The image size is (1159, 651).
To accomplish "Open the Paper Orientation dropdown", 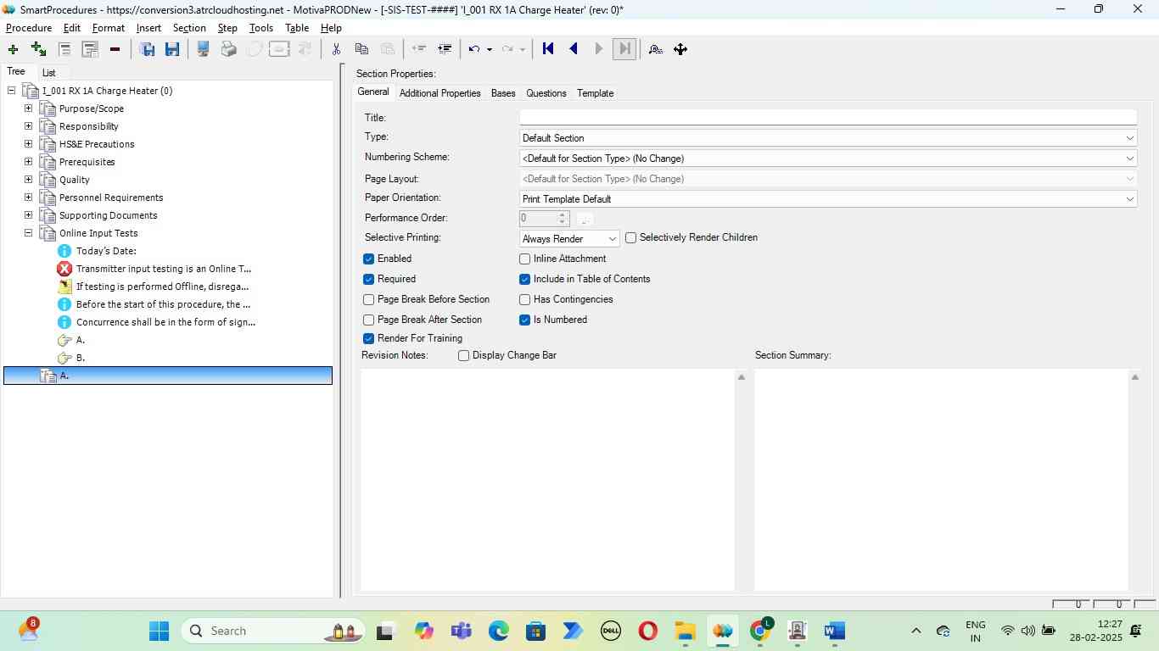I will pos(828,199).
